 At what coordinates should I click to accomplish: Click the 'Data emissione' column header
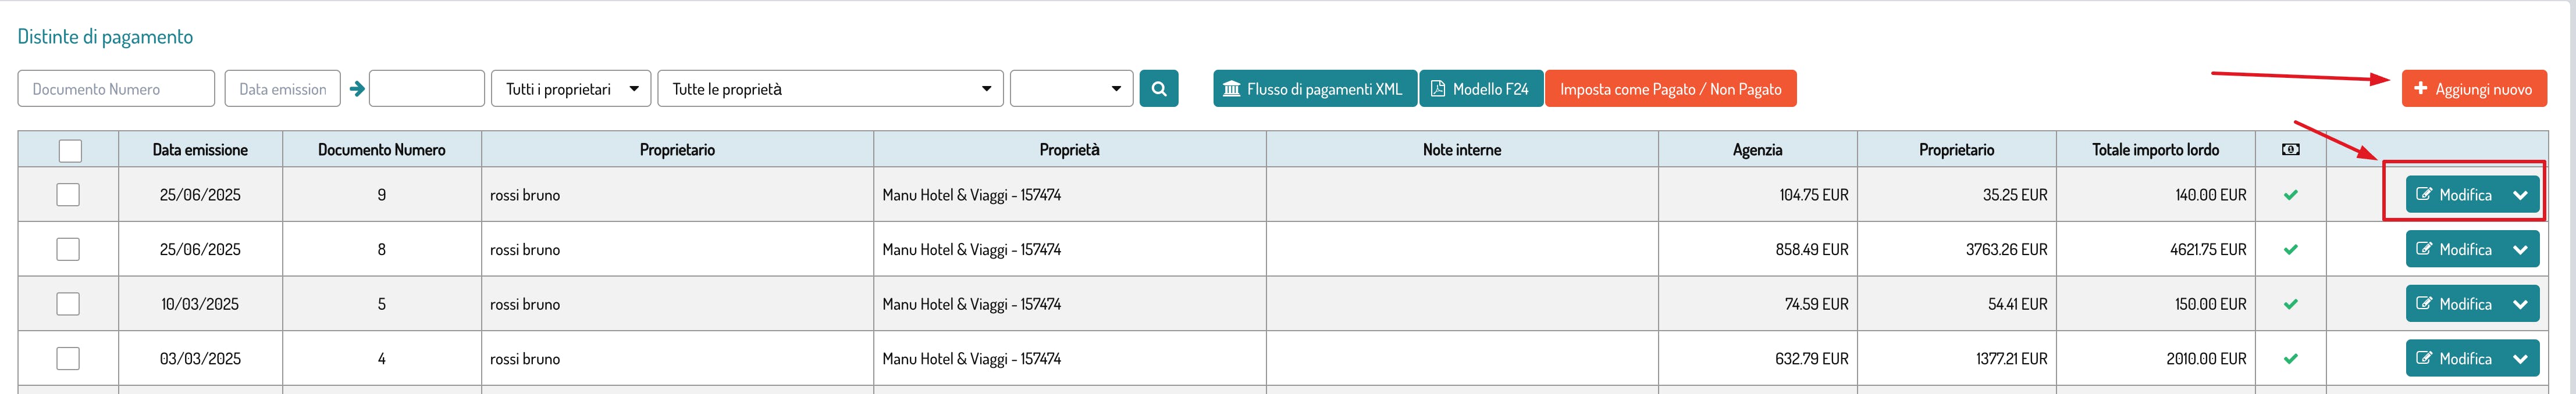coord(200,149)
